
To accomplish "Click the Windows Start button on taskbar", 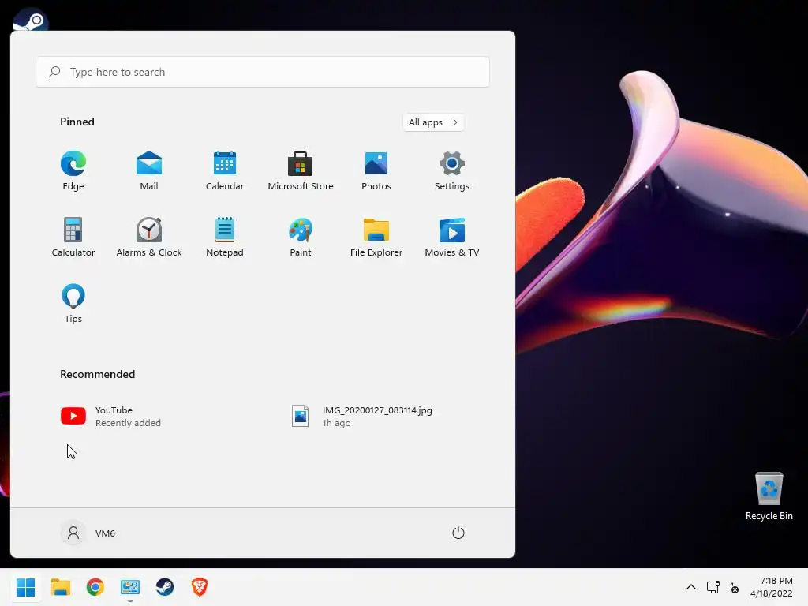I will coord(26,587).
